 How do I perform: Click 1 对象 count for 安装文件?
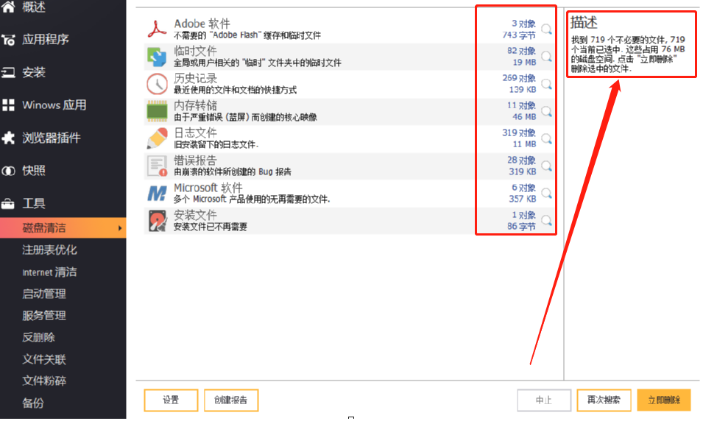[523, 216]
